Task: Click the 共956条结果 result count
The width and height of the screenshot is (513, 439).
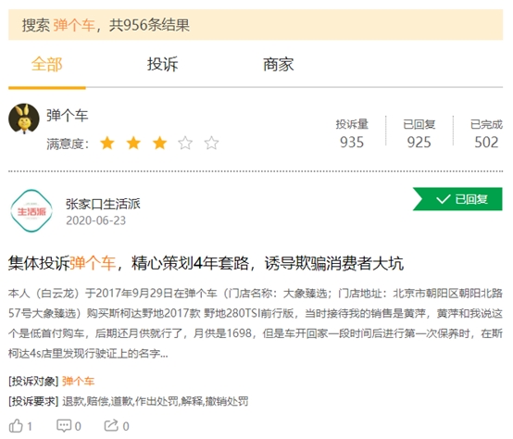Action: [149, 25]
